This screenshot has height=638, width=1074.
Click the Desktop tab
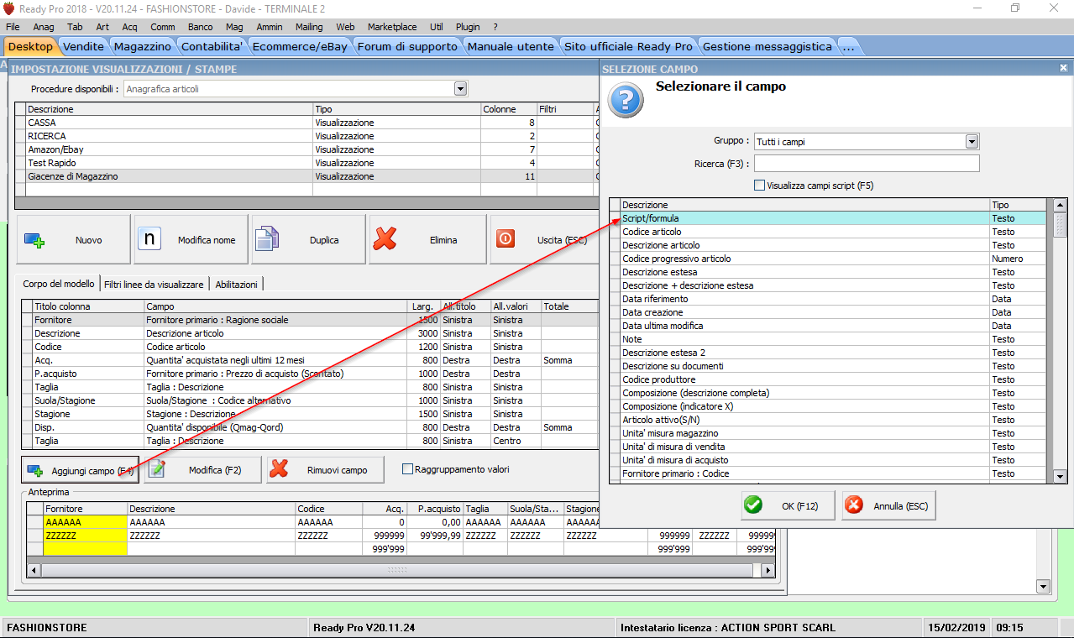click(x=30, y=46)
